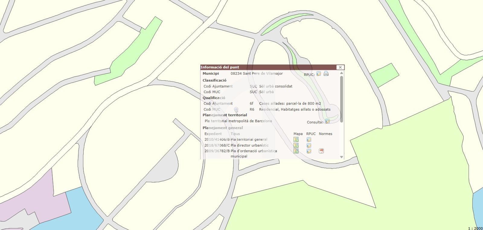
Task: Open the RPUC record icon beside Municipi
Action: point(318,74)
